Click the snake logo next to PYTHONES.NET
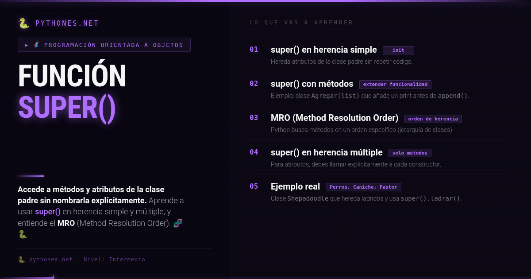The height and width of the screenshot is (279, 531). (x=22, y=23)
